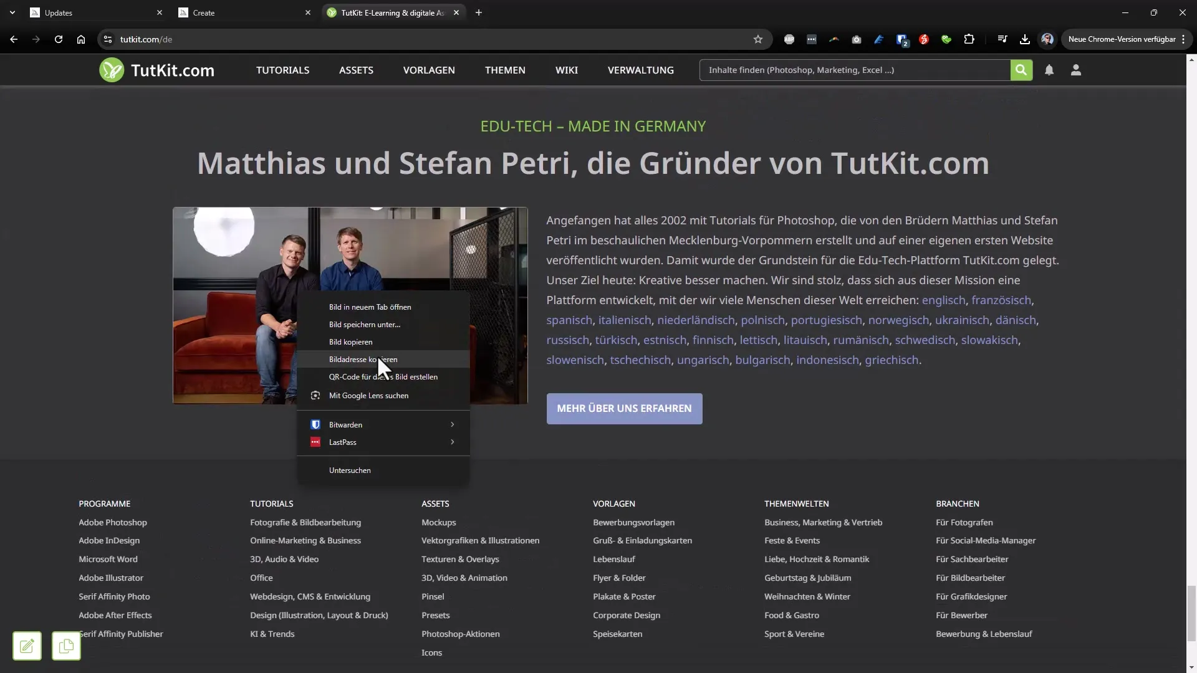Switch to the Create browser tab
The height and width of the screenshot is (673, 1197).
click(x=244, y=12)
